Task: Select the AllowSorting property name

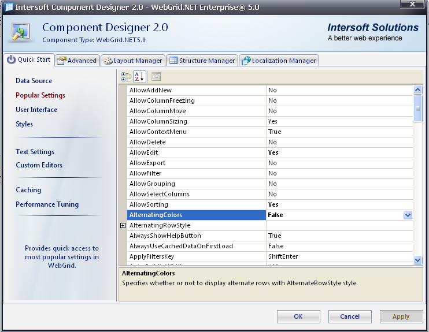Action: point(149,204)
